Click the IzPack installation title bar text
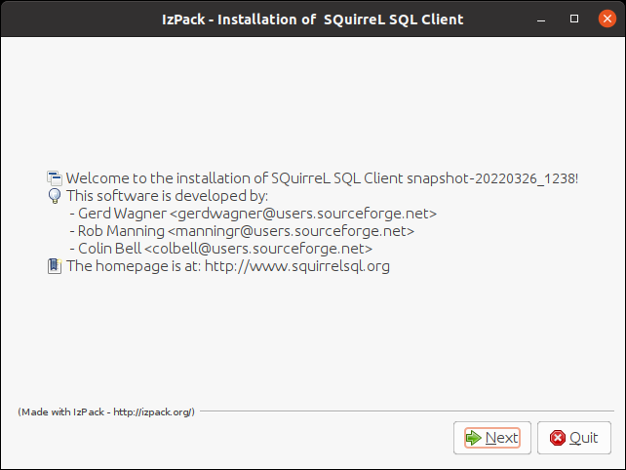Screen dimensions: 626x470 [x=313, y=20]
